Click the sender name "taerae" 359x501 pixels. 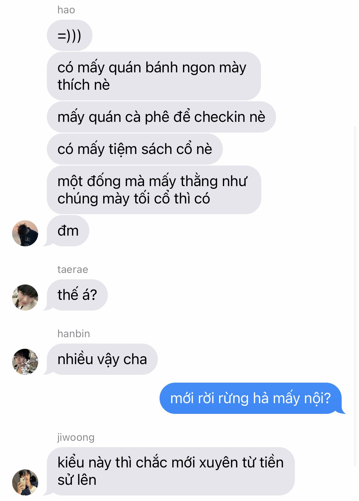pyautogui.click(x=73, y=269)
